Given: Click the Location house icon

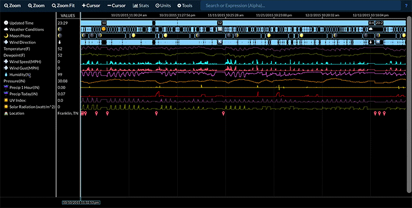Looking at the screenshot, I should (x=6, y=113).
